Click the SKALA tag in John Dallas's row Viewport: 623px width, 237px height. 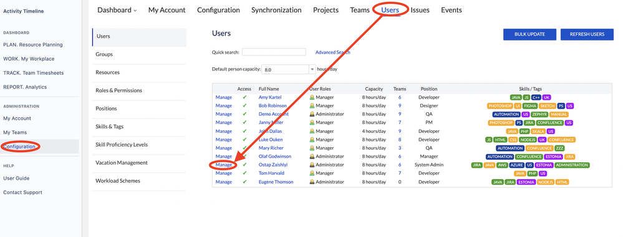[x=538, y=131]
